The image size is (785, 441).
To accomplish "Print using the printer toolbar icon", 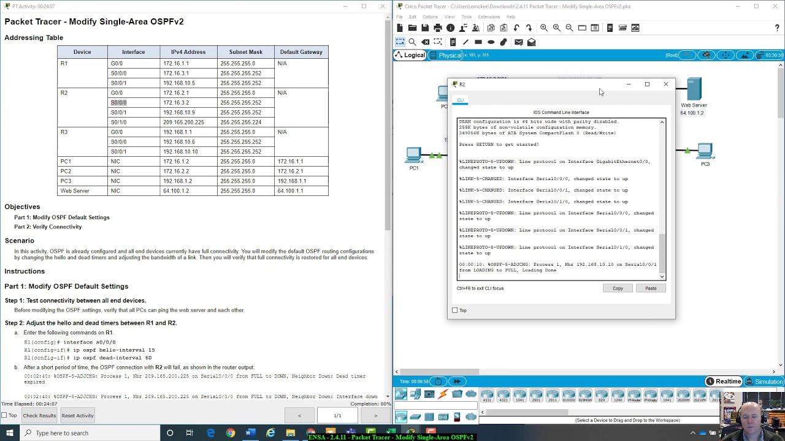I will click(437, 28).
